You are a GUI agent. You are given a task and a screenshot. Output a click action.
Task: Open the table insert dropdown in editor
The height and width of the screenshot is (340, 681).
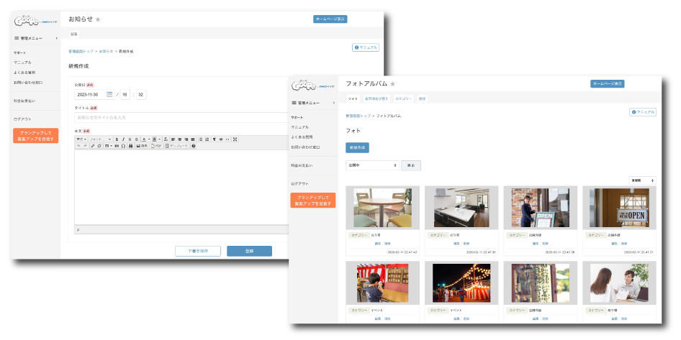click(109, 146)
